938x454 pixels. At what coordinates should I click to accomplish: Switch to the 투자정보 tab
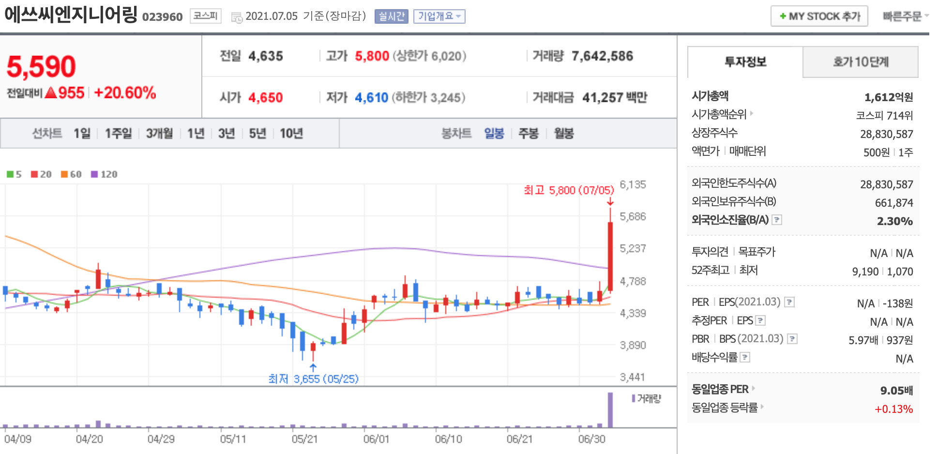tap(745, 62)
